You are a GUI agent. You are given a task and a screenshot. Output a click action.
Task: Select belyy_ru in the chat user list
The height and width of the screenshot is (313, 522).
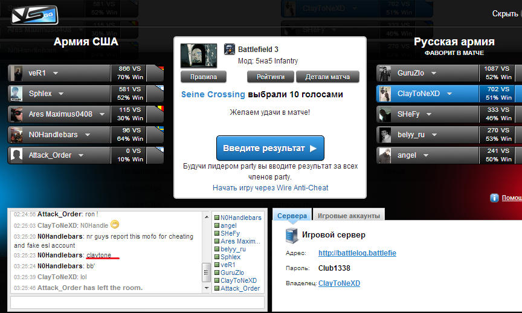point(233,249)
